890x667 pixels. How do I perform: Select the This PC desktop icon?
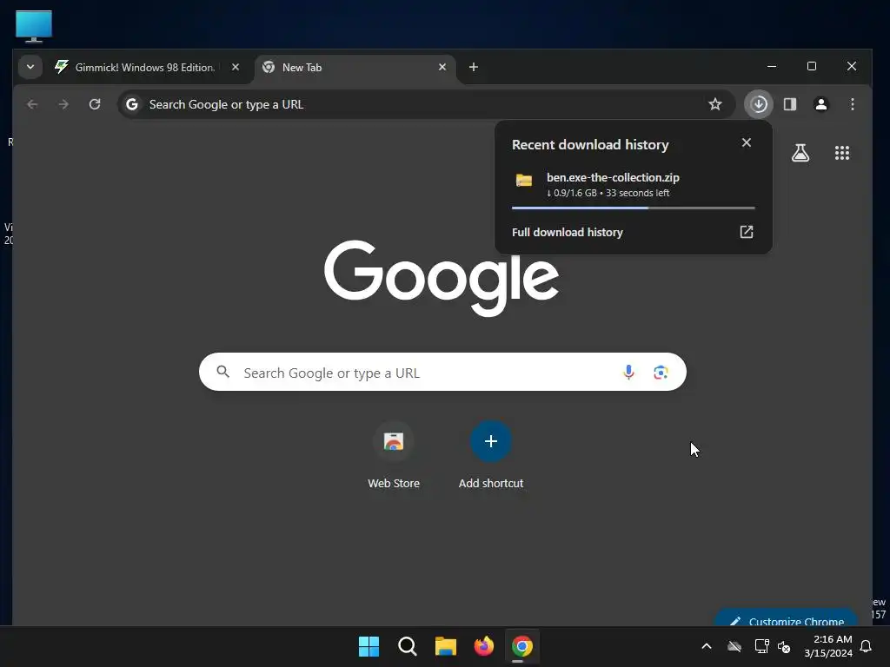[x=34, y=26]
